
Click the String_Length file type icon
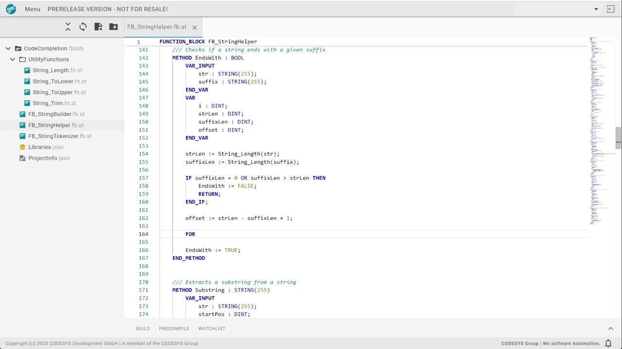coord(27,70)
